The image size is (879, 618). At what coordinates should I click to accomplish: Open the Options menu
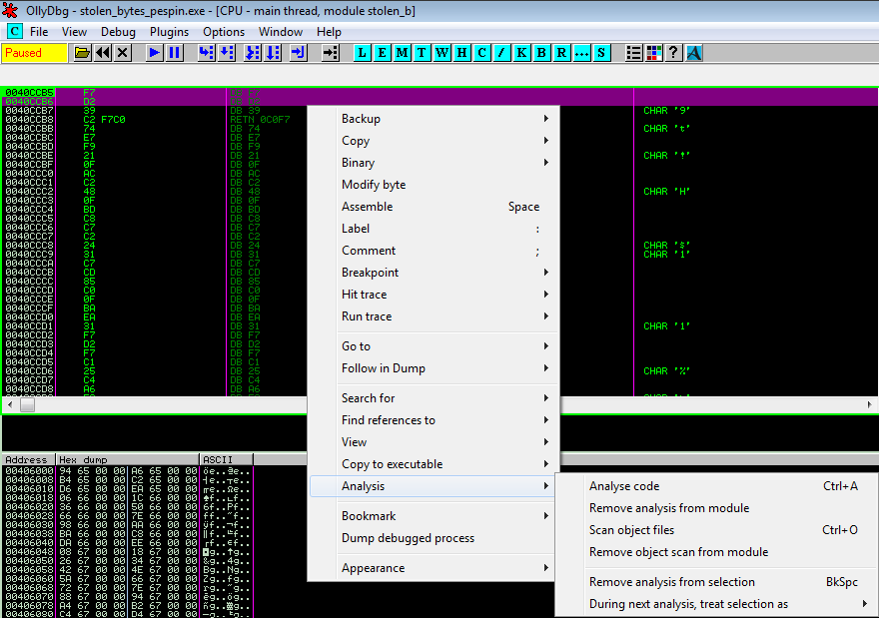(x=224, y=32)
